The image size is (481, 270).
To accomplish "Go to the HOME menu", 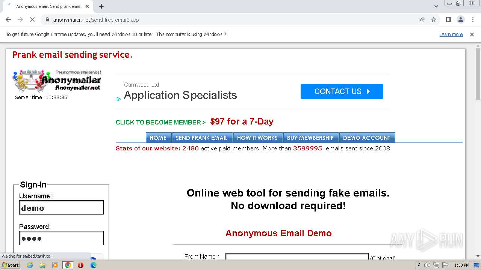I will click(x=158, y=138).
